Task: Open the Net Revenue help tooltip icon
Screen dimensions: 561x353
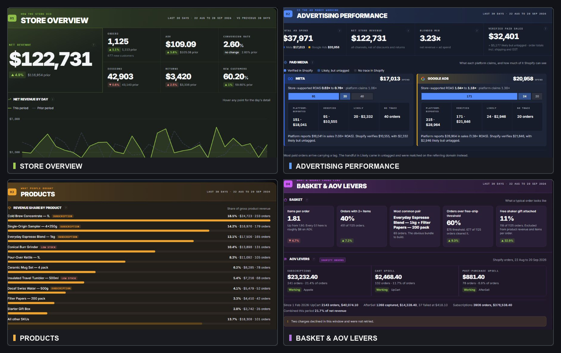Action: (93, 45)
